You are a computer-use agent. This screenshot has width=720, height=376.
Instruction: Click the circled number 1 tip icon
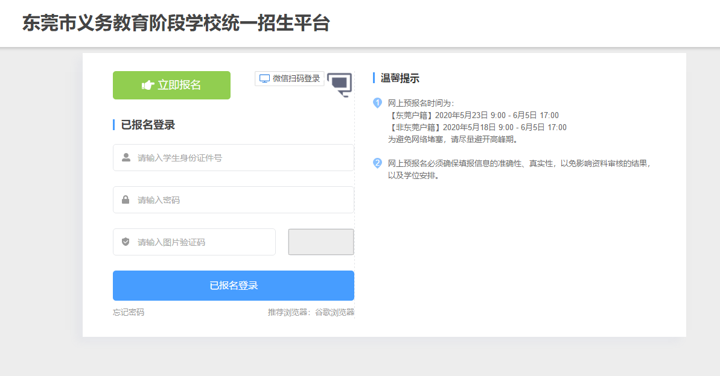click(x=376, y=102)
